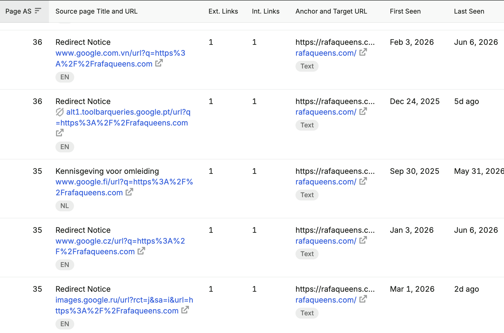Select 'Kennisgeving voor omleiding' page title
This screenshot has height=333, width=504.
107,171
